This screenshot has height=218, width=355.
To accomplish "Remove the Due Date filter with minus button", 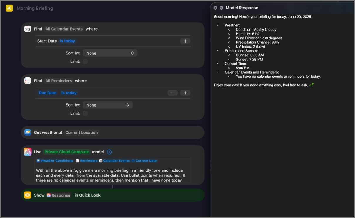I will click(x=173, y=93).
